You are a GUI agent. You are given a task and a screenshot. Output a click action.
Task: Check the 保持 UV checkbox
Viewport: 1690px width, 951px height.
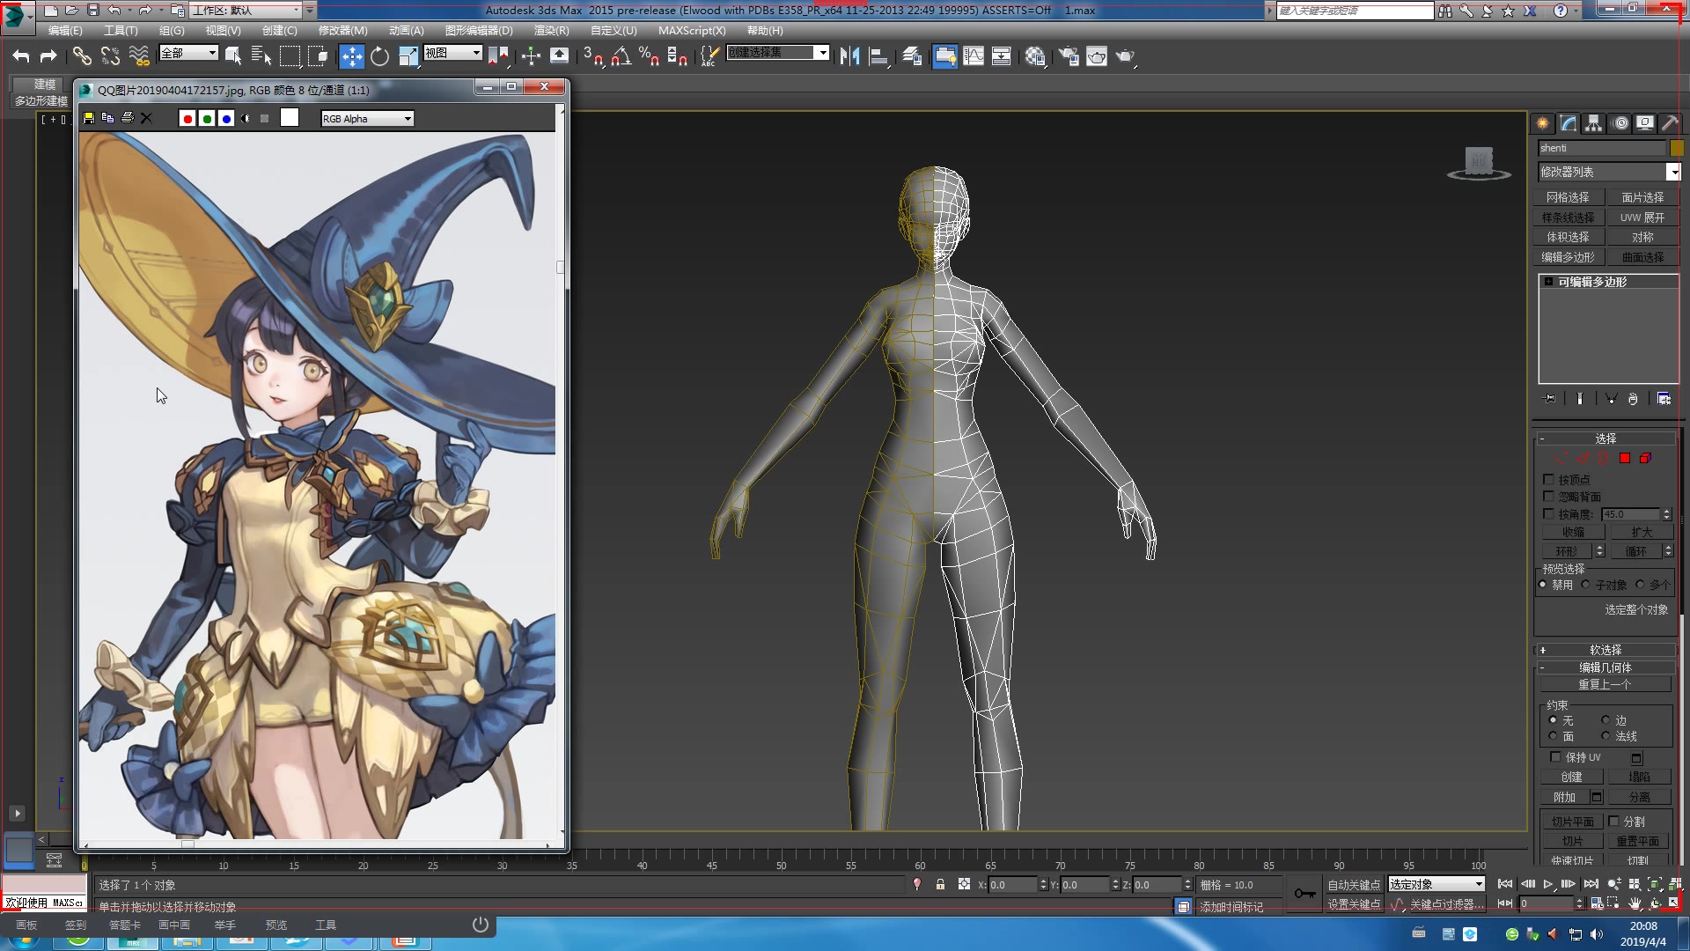click(x=1555, y=756)
